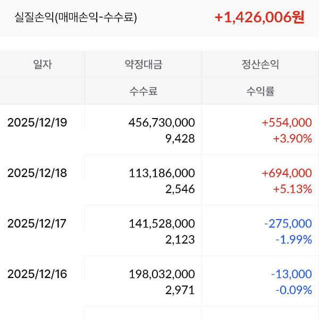The image size is (319, 319).
Task: Select the -275,000 settlement loss
Action: tap(288, 223)
